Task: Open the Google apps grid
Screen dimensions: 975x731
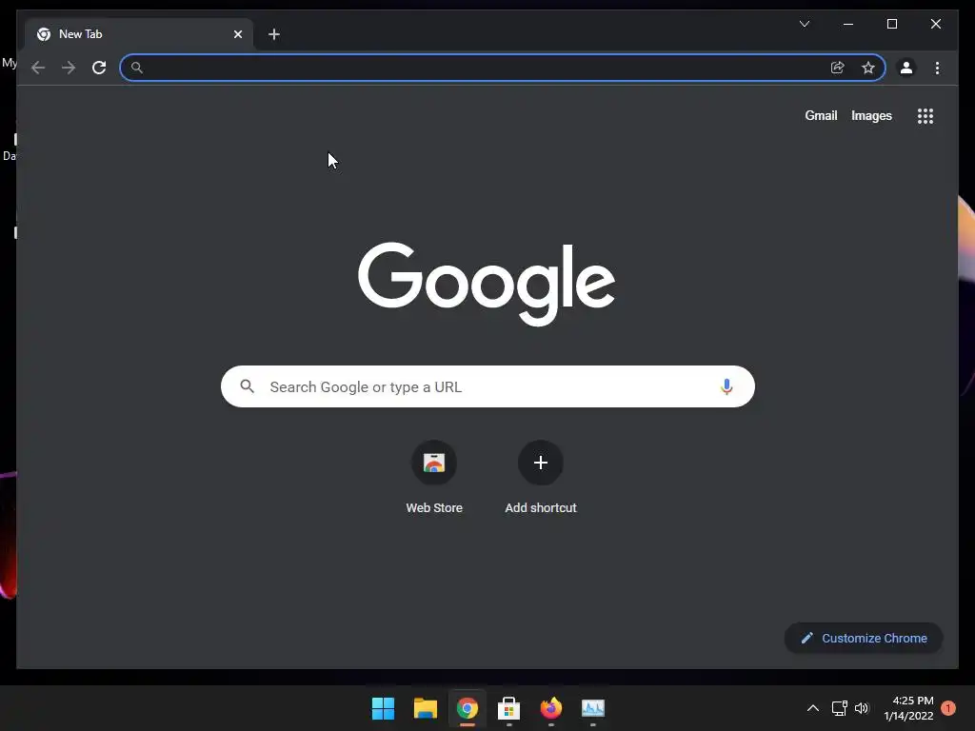Action: coord(925,116)
